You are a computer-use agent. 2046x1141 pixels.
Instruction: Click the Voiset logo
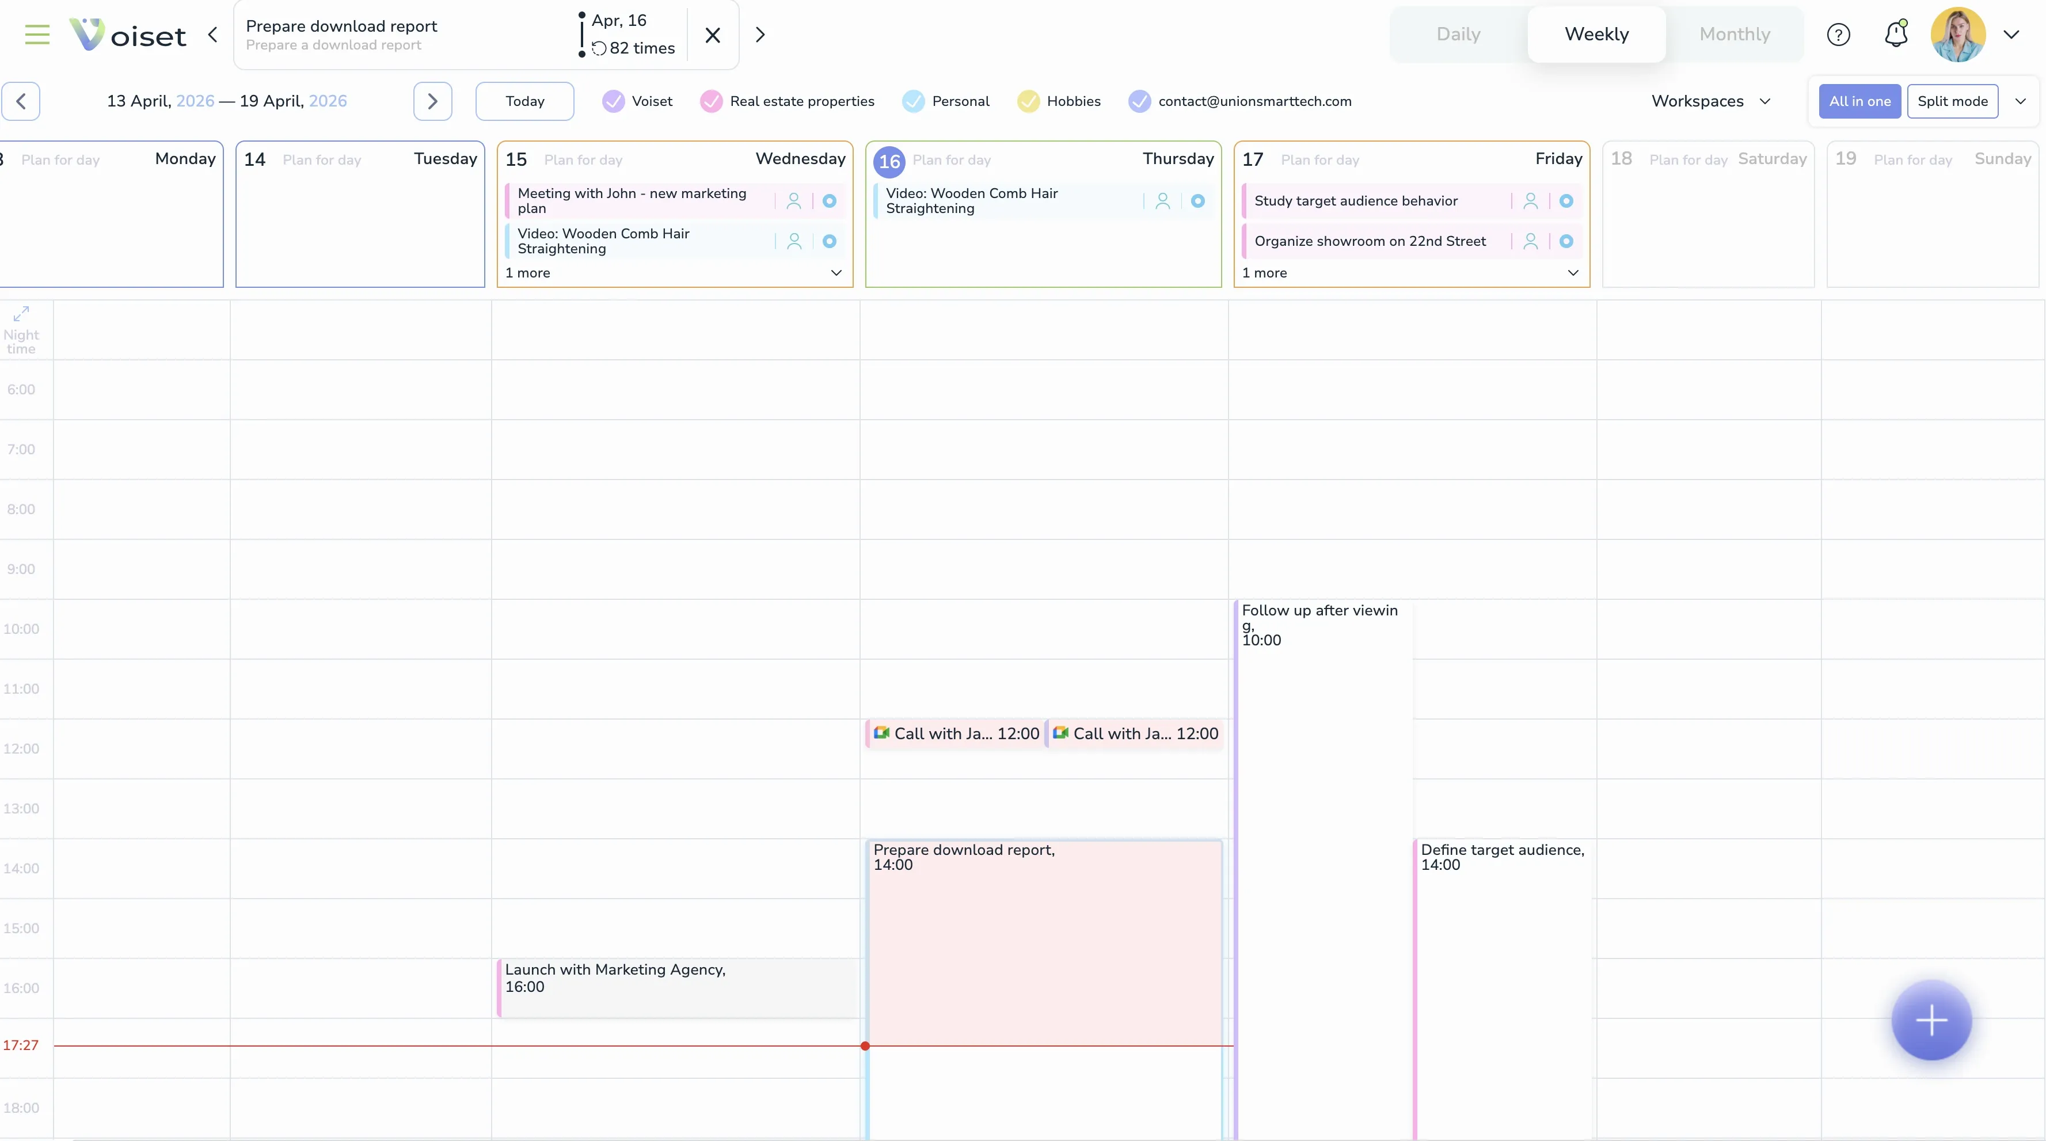(127, 34)
